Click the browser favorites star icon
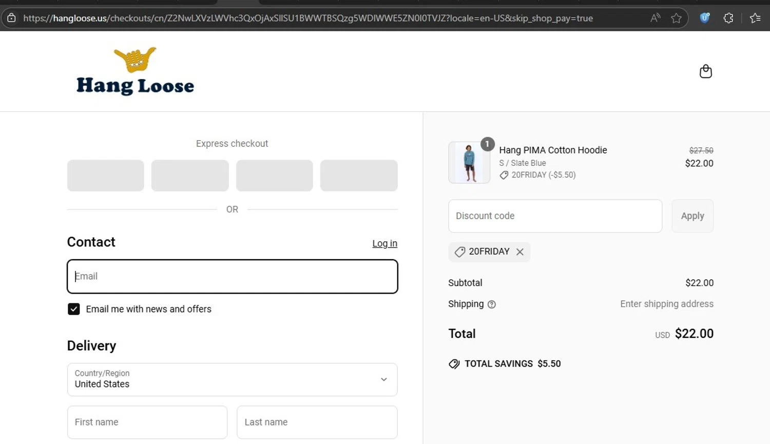Screen dimensions: 770x444 point(676,18)
